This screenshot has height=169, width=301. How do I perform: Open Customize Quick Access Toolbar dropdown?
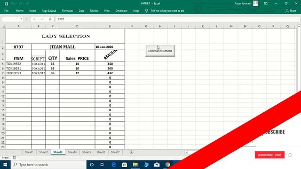28,4
